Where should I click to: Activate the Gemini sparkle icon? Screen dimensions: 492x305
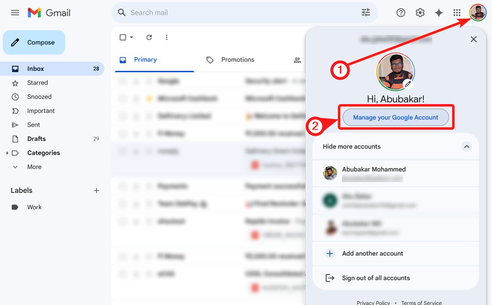click(439, 13)
